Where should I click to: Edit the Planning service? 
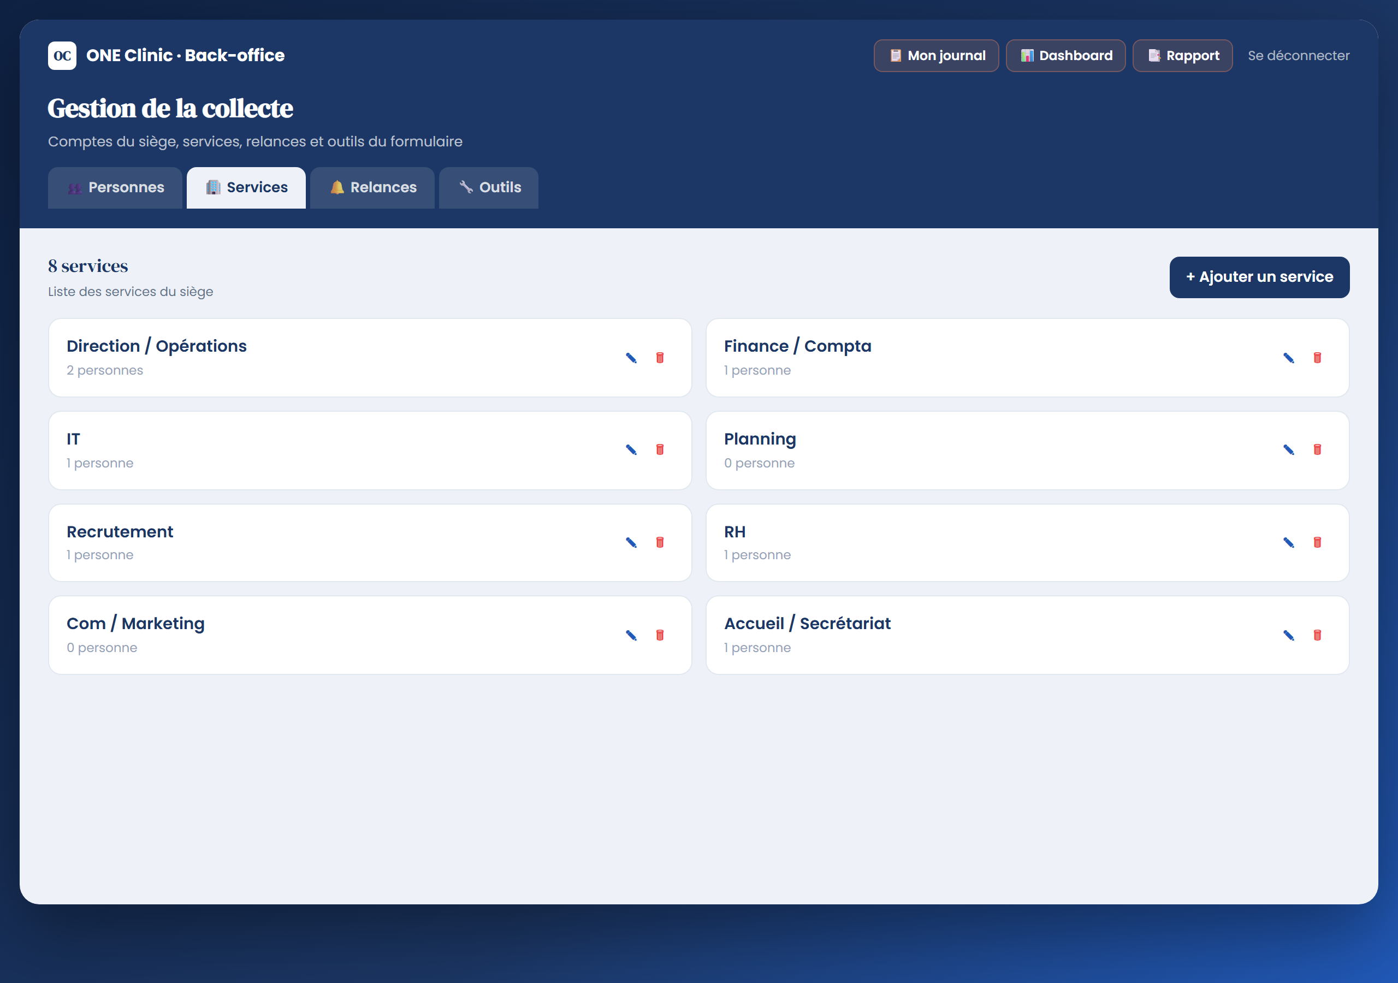click(x=1288, y=450)
